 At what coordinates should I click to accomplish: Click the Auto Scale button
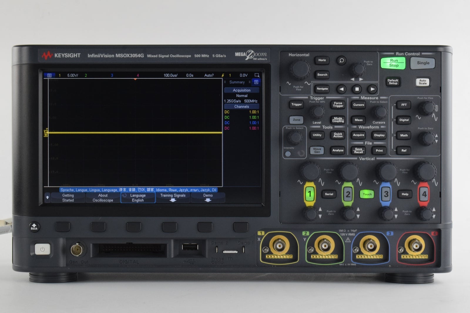tap(422, 82)
